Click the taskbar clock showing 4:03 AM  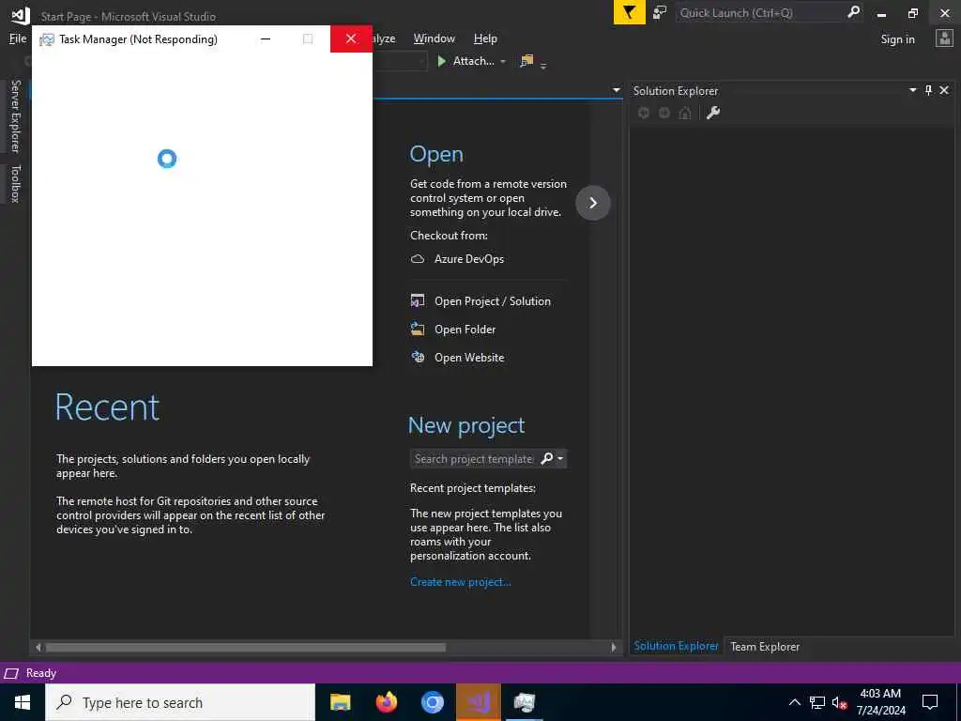[x=880, y=702]
